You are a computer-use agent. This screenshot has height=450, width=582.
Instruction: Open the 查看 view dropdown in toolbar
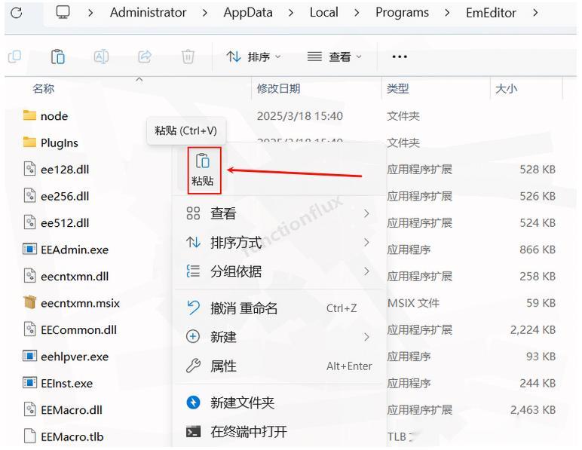[334, 57]
